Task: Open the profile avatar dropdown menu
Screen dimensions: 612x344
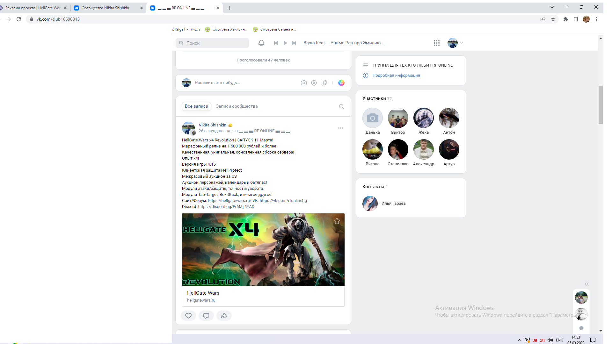Action: point(455,43)
